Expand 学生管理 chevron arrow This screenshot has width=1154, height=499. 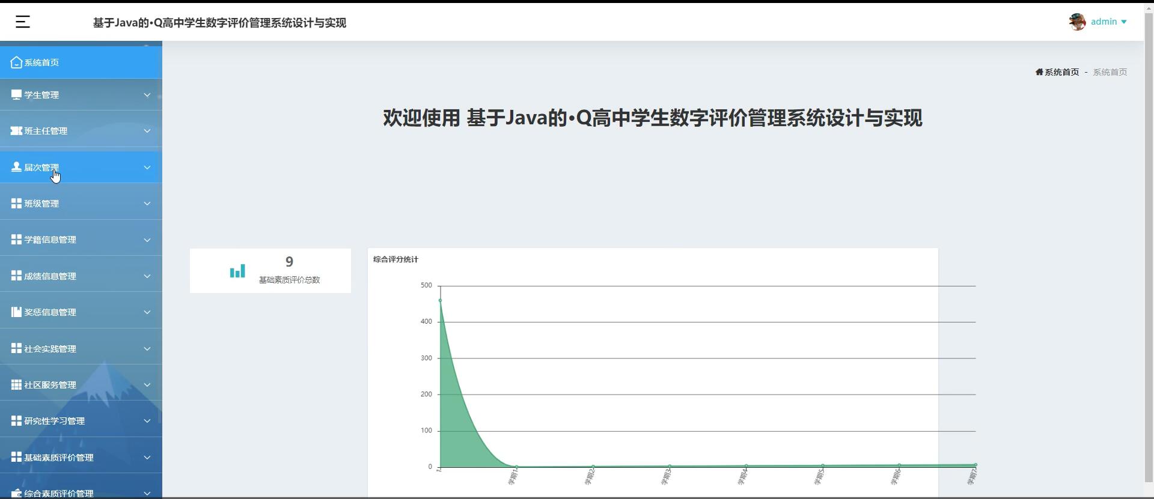coord(147,95)
